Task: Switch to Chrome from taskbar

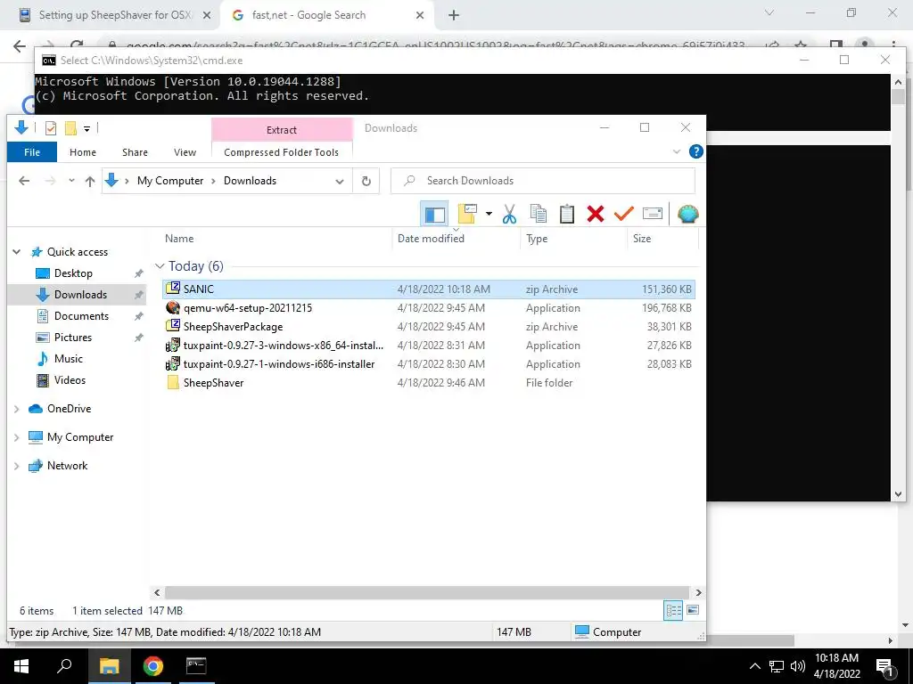Action: click(153, 666)
